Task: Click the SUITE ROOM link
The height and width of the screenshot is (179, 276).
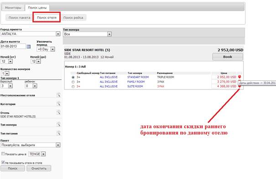Action: click(x=135, y=86)
